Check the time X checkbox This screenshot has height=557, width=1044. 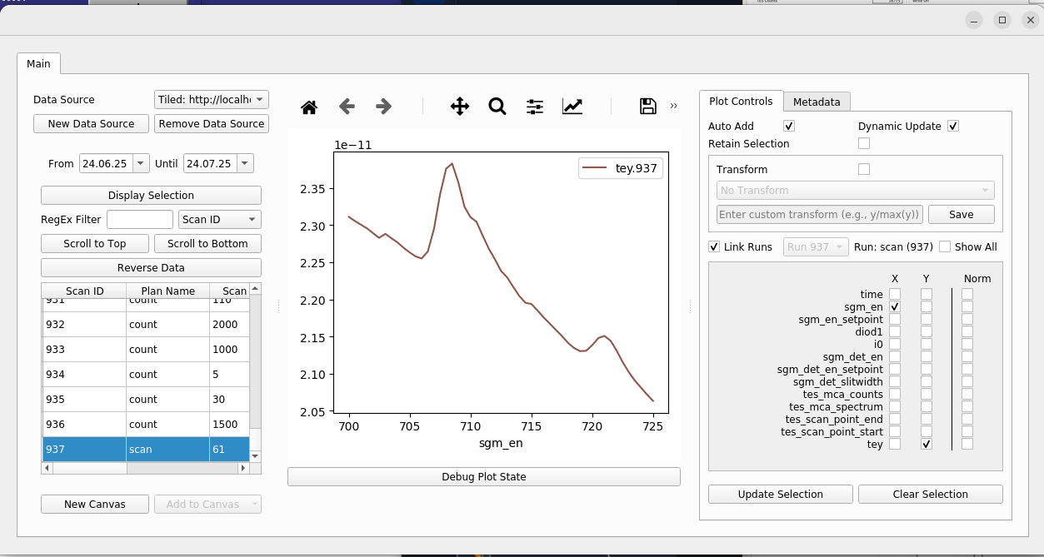pos(895,295)
